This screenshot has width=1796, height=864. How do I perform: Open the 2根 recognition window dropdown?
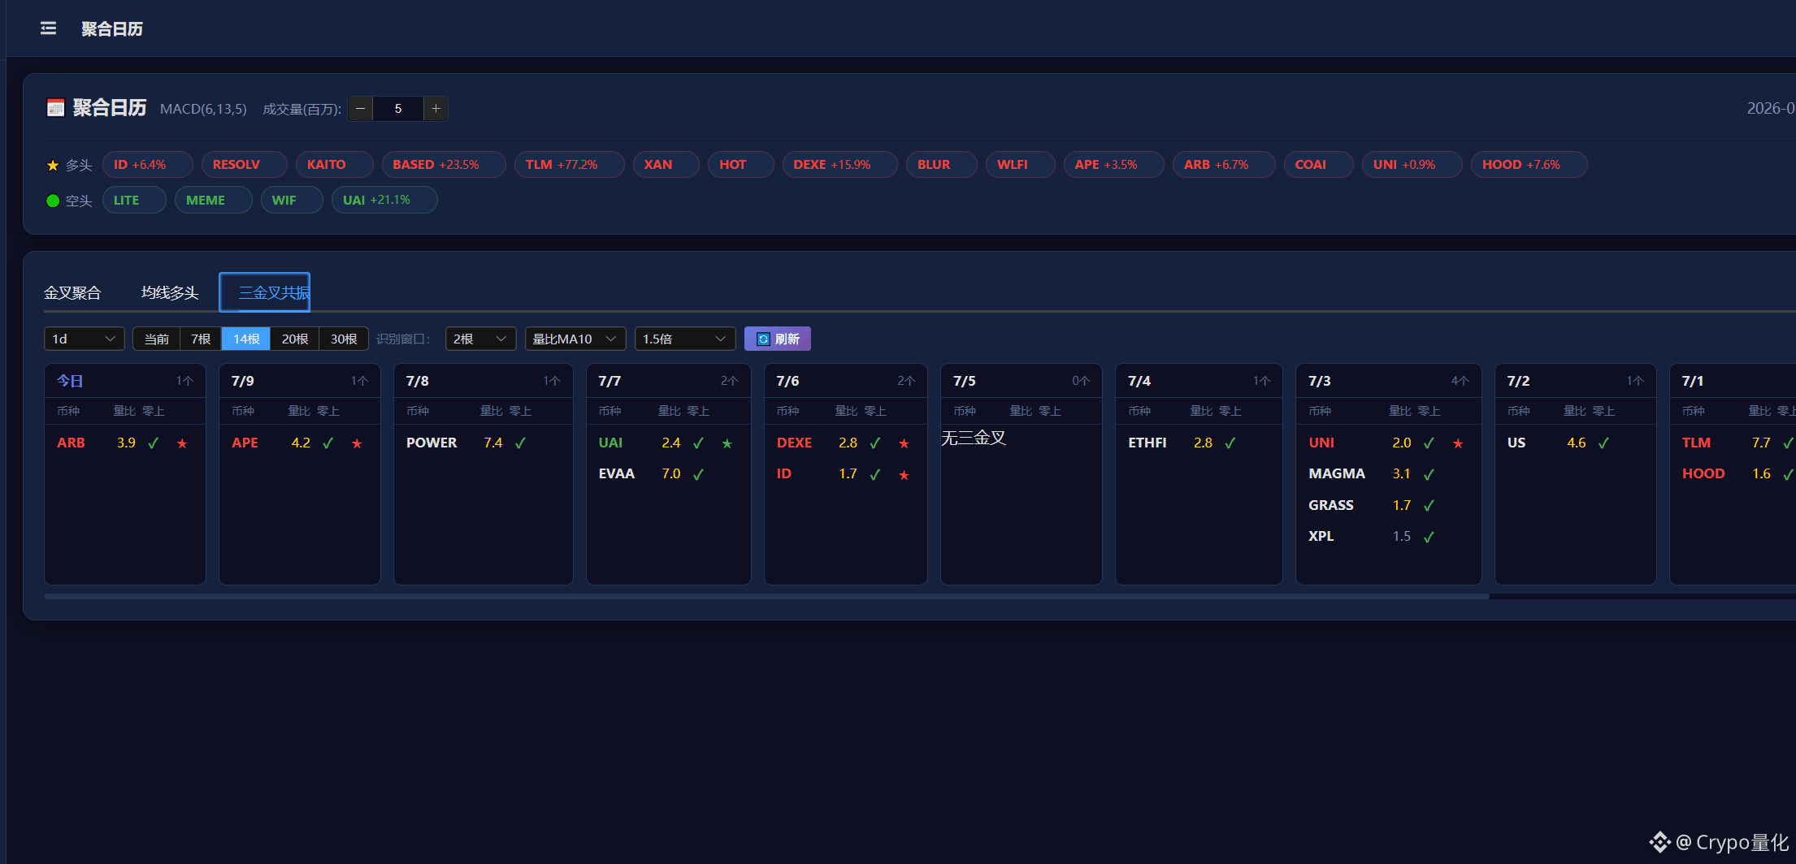click(x=480, y=339)
